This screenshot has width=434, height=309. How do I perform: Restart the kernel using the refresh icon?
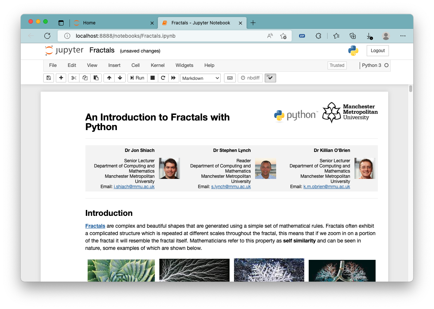click(163, 78)
